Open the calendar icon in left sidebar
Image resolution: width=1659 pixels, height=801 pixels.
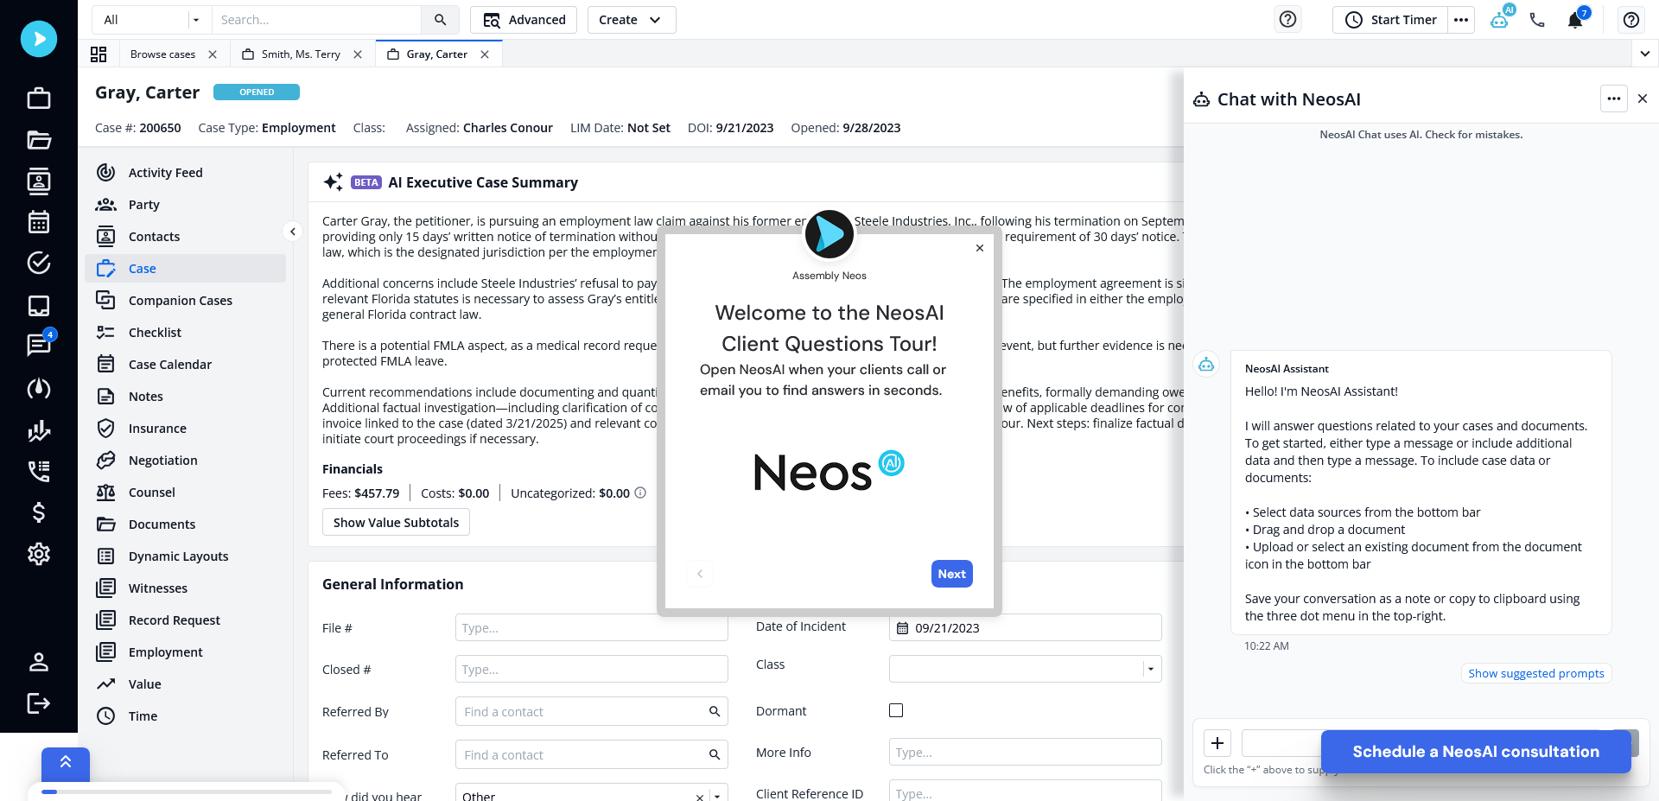(x=38, y=222)
